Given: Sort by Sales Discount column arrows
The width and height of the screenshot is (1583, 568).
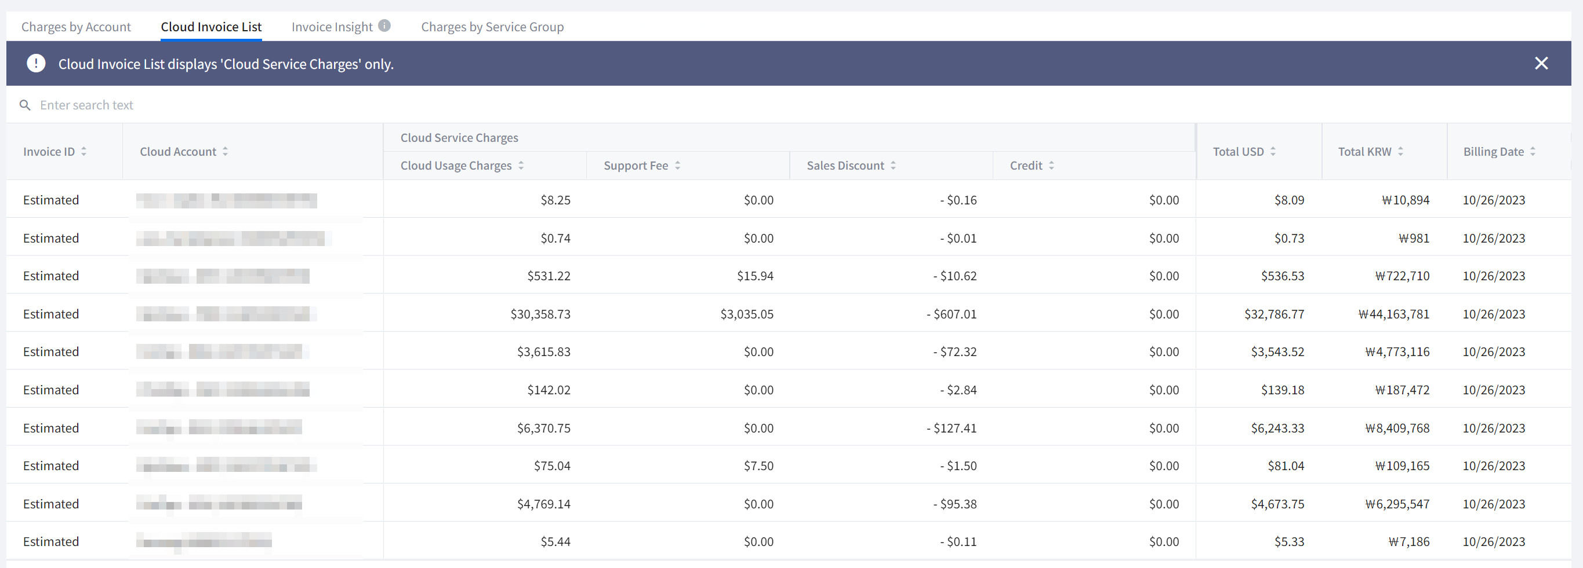Looking at the screenshot, I should 893,166.
